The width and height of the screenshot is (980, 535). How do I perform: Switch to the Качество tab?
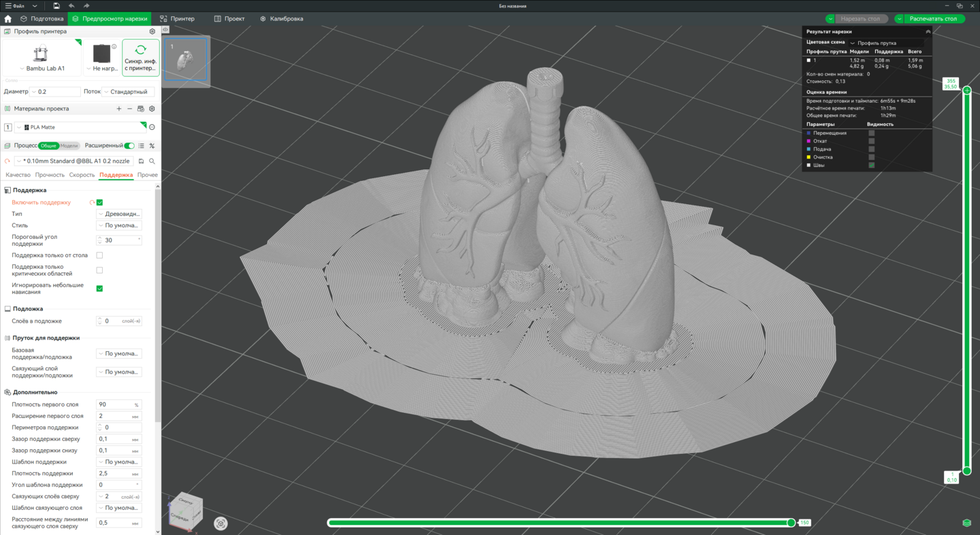pyautogui.click(x=18, y=175)
